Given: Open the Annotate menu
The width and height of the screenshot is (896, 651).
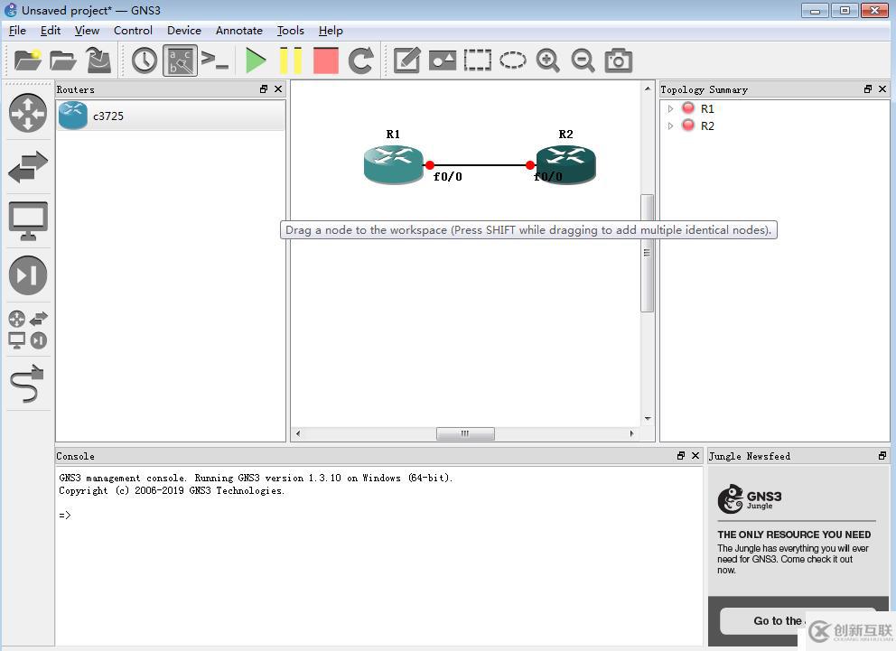Looking at the screenshot, I should [238, 31].
